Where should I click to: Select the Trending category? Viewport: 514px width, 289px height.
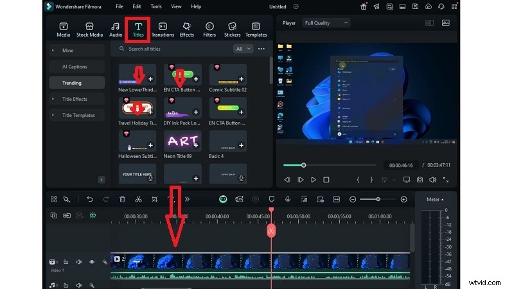[x=76, y=83]
